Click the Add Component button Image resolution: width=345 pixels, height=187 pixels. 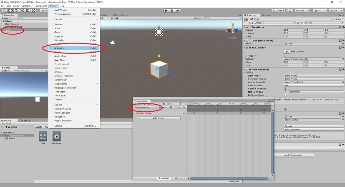(293, 155)
